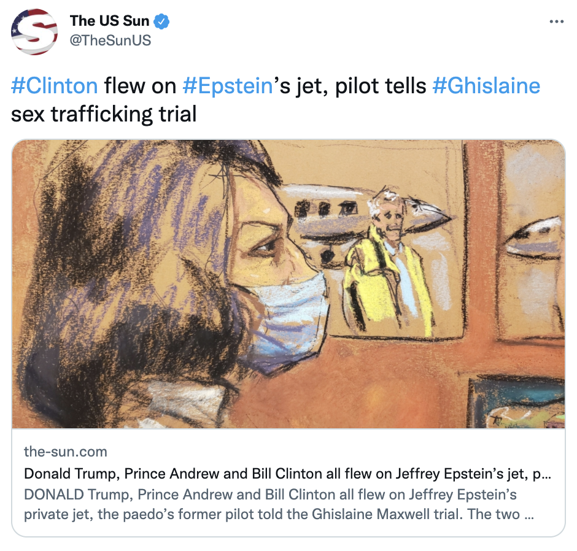Click the words 'flew on' in the tweet
577x551 pixels.
(x=140, y=86)
